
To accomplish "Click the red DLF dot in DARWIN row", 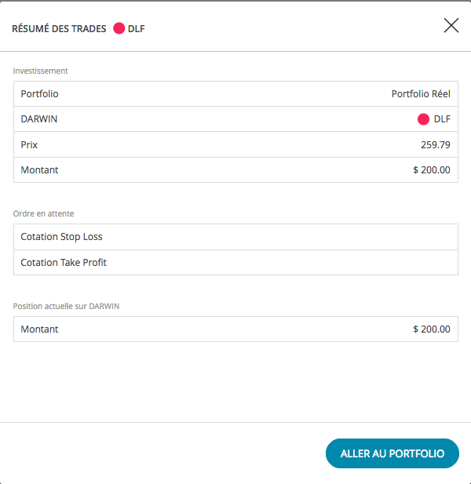I will (x=423, y=119).
